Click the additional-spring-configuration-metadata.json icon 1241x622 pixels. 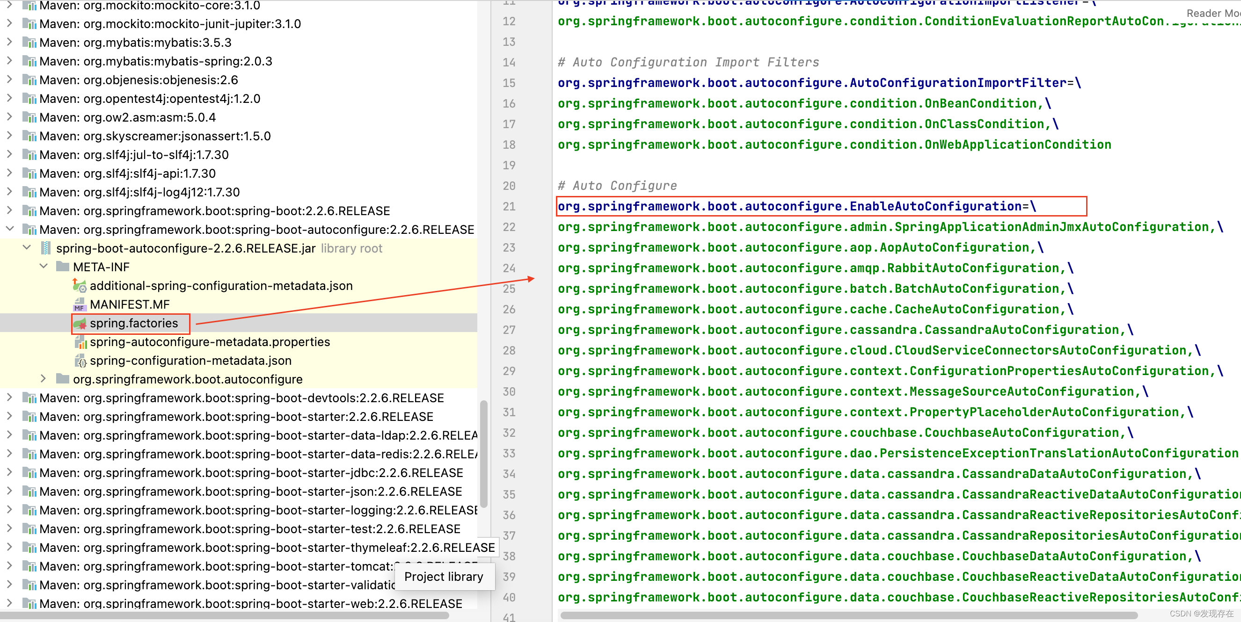[80, 286]
